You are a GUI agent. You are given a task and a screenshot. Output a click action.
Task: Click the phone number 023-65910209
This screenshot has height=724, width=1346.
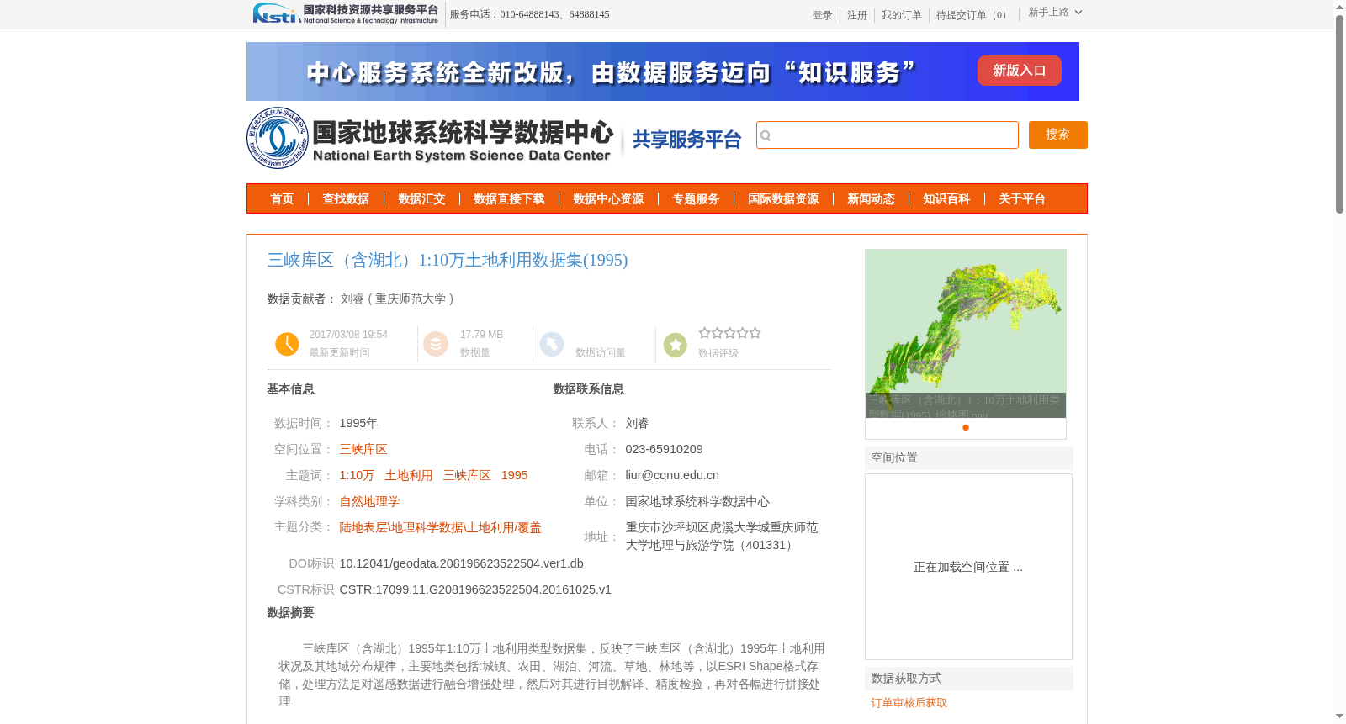point(664,449)
